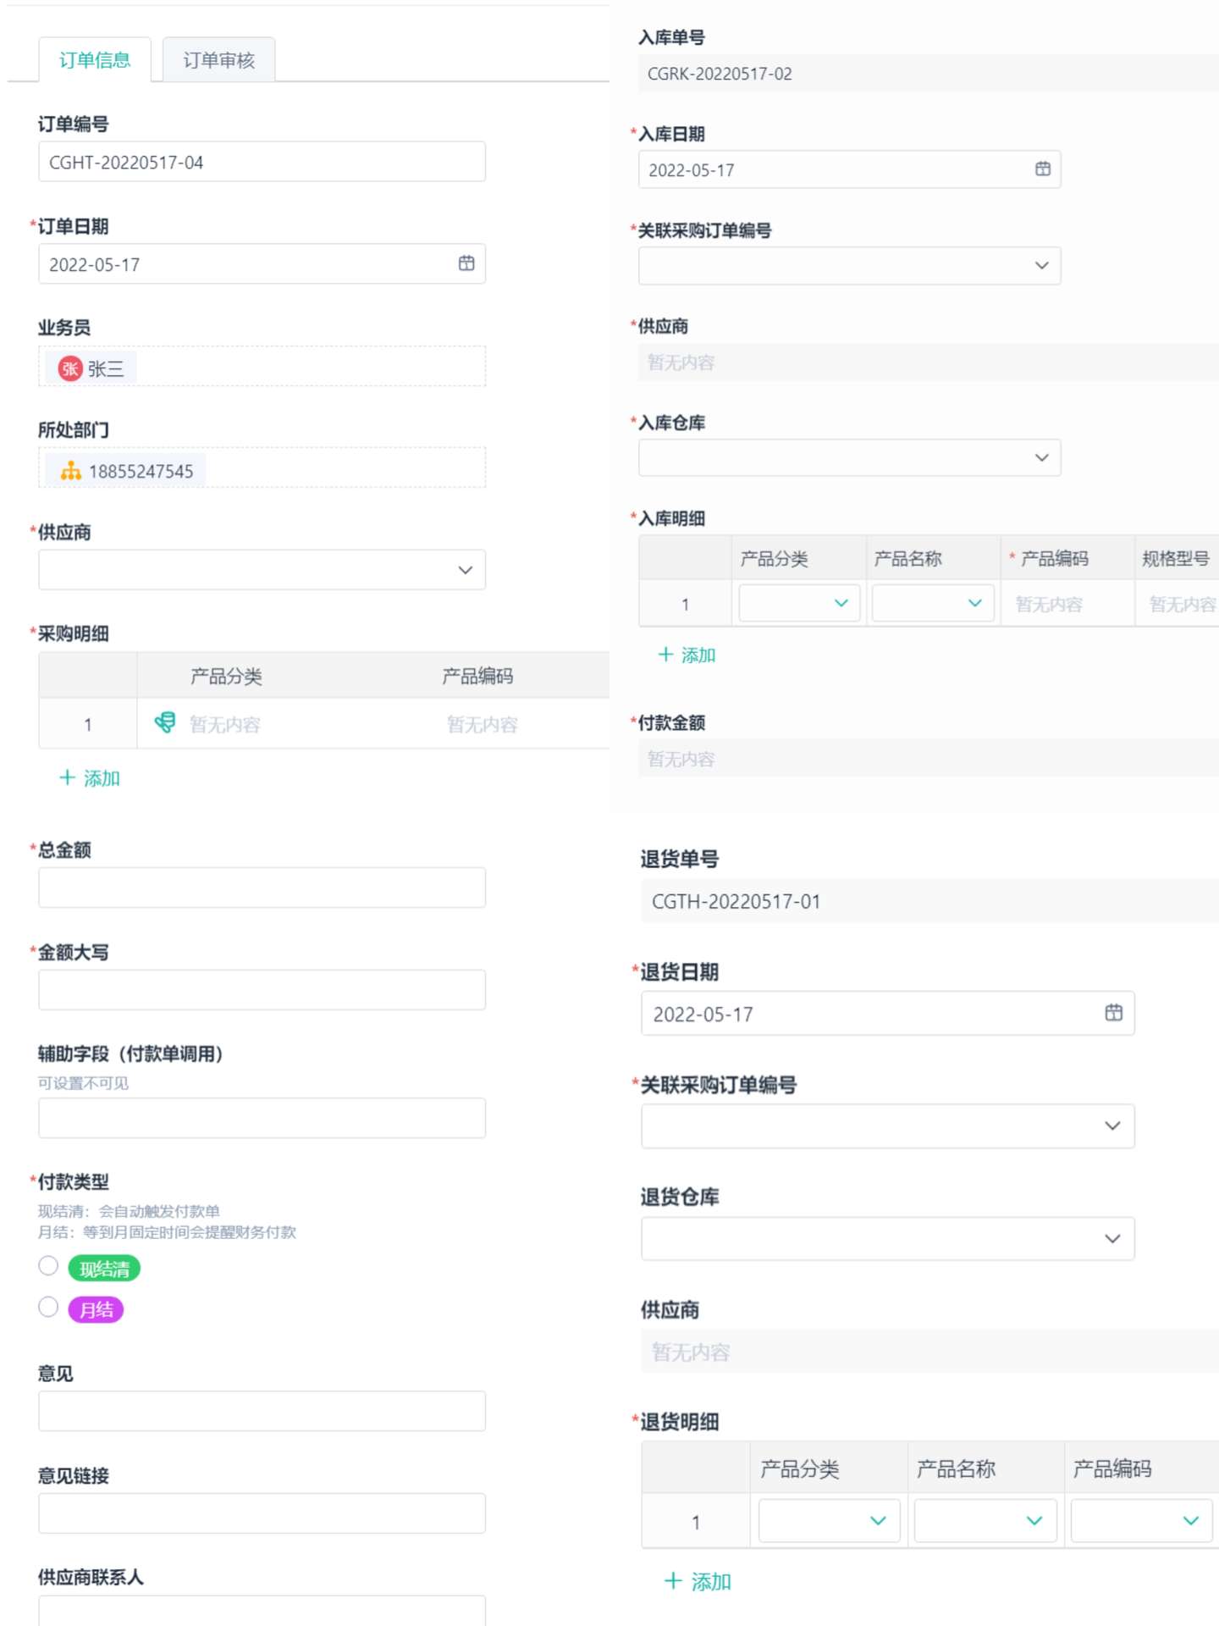Click the 意见链接 input field
Viewport: 1219px width, 1626px height.
point(262,1513)
